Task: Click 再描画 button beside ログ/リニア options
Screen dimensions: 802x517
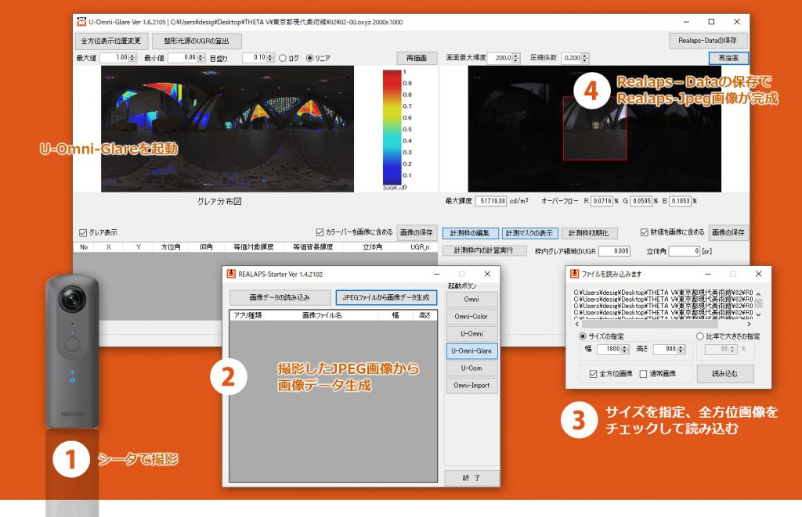Action: pos(417,58)
